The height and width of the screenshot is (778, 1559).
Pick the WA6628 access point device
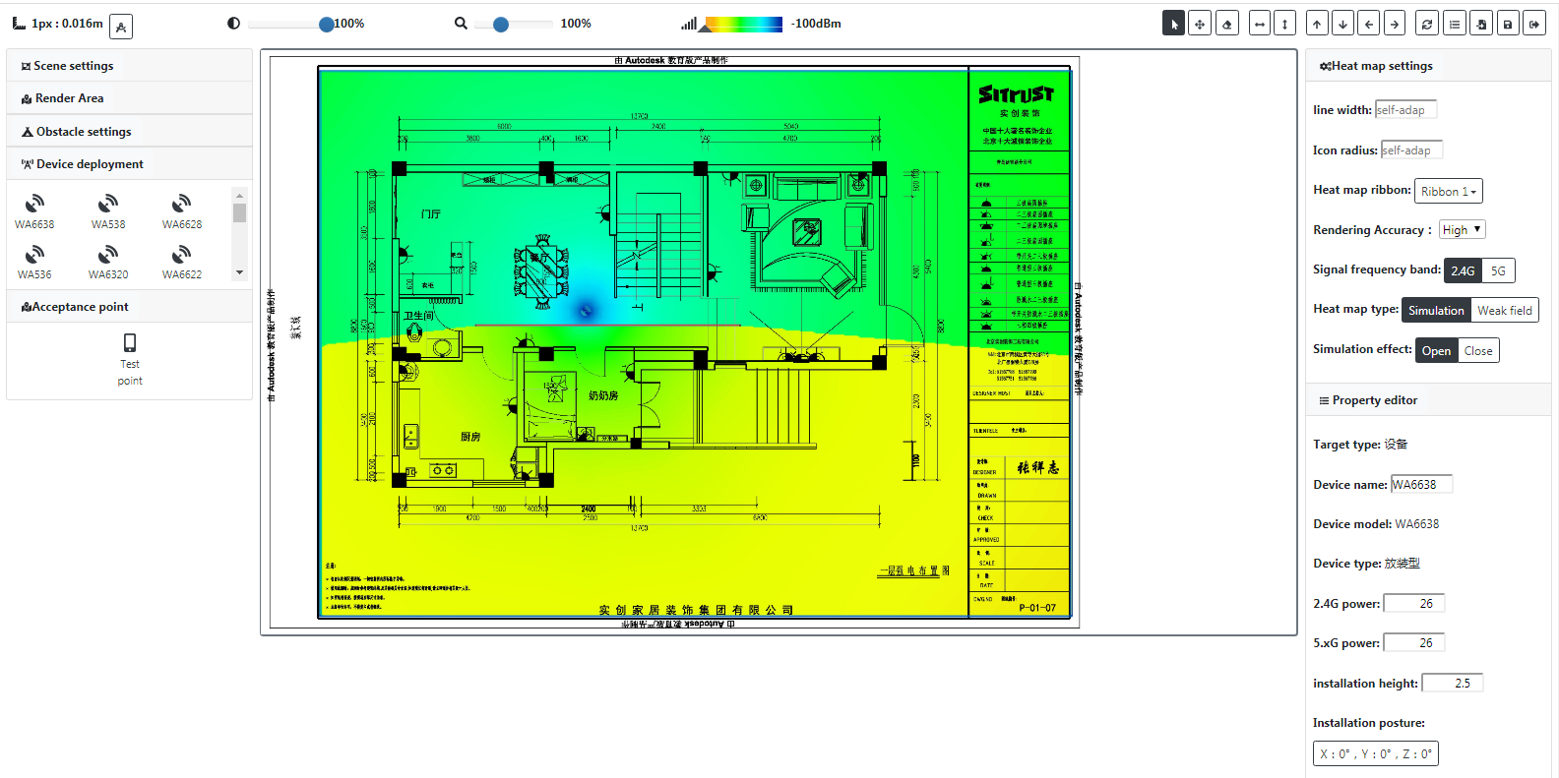coord(182,211)
